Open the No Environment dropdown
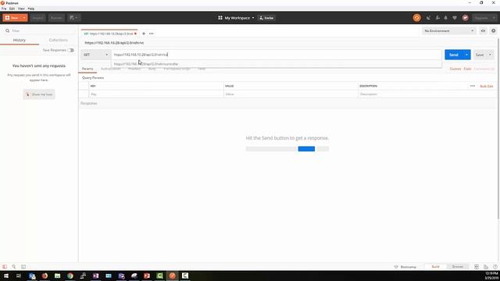The width and height of the screenshot is (500, 281). tap(448, 31)
